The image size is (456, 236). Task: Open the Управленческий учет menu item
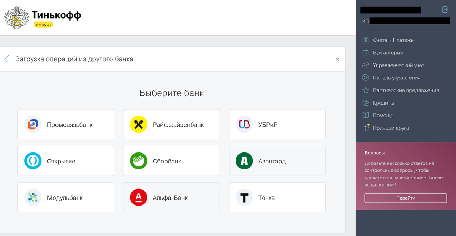[x=398, y=65]
